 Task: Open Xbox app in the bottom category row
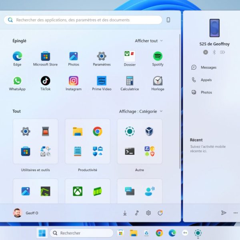click(x=78, y=191)
